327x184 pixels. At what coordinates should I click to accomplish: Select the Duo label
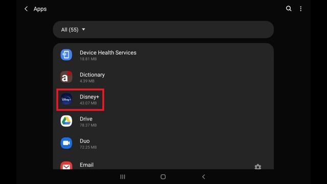coord(85,141)
